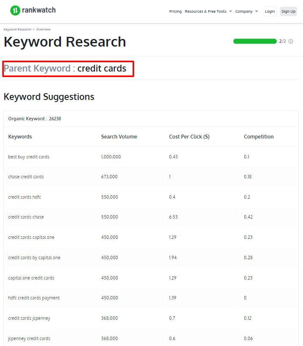Viewport: 303px width, 346px height.
Task: Click the Search Volume column header
Action: 119,137
